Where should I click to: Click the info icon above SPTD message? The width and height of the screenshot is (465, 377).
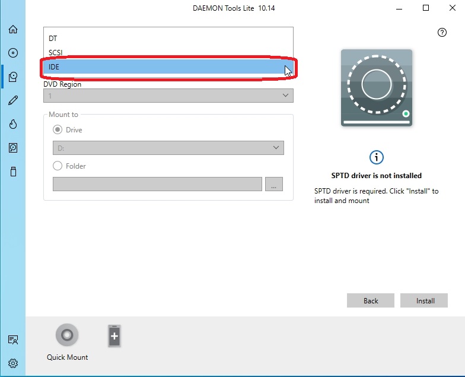[x=376, y=157]
